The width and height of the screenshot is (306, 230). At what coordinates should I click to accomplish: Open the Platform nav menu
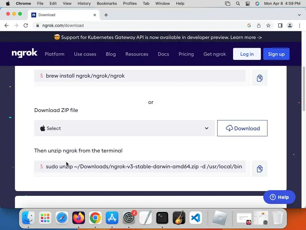[x=54, y=54]
